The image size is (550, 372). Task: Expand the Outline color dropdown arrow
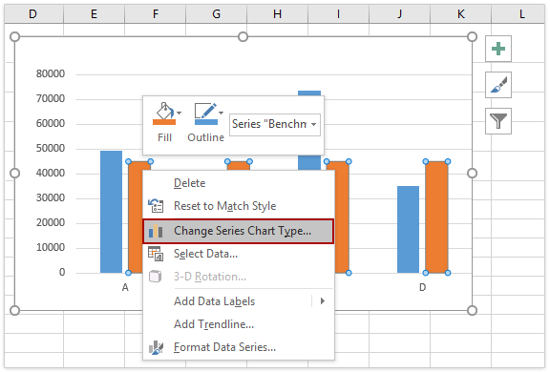pyautogui.click(x=221, y=113)
